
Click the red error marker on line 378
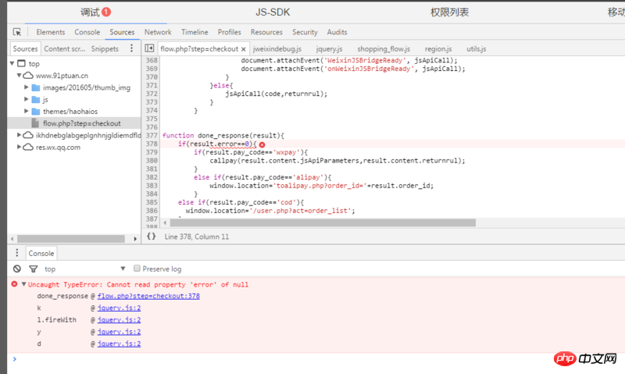(x=262, y=144)
